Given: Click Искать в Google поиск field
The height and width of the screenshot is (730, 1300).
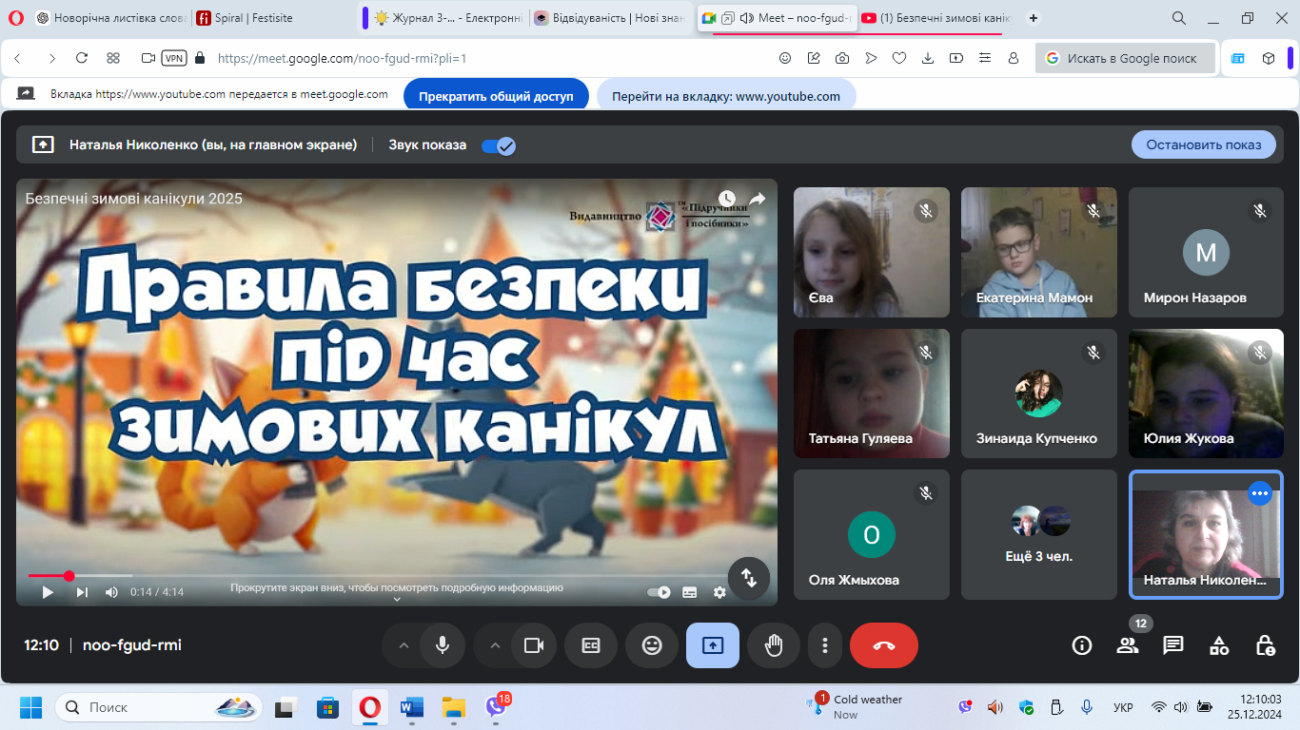Looking at the screenshot, I should coord(1126,58).
